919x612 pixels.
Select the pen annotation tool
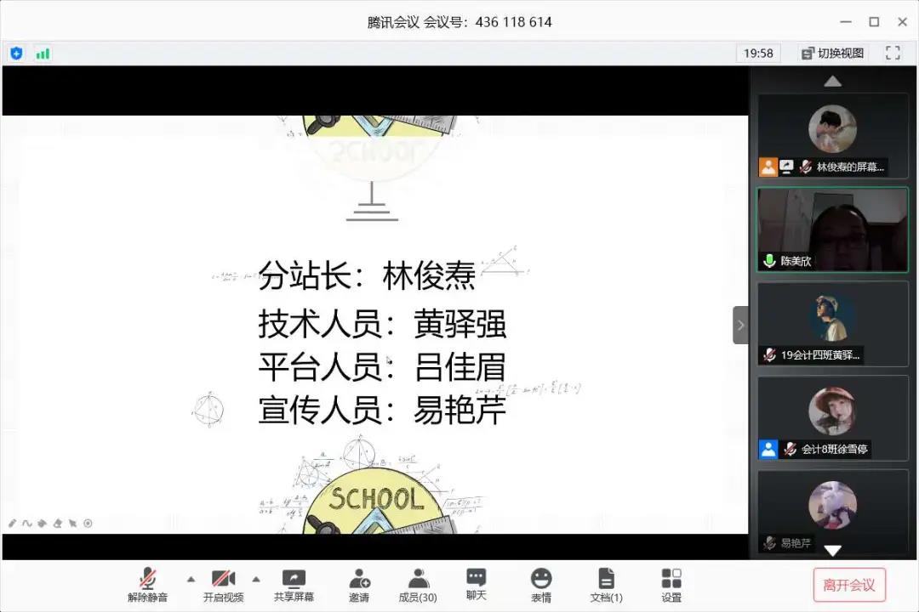[11, 524]
